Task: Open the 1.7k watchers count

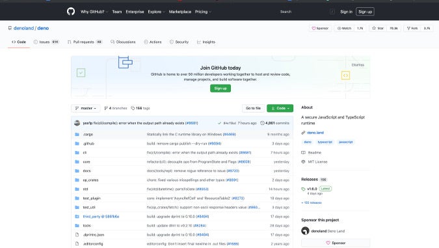Action: pyautogui.click(x=360, y=28)
